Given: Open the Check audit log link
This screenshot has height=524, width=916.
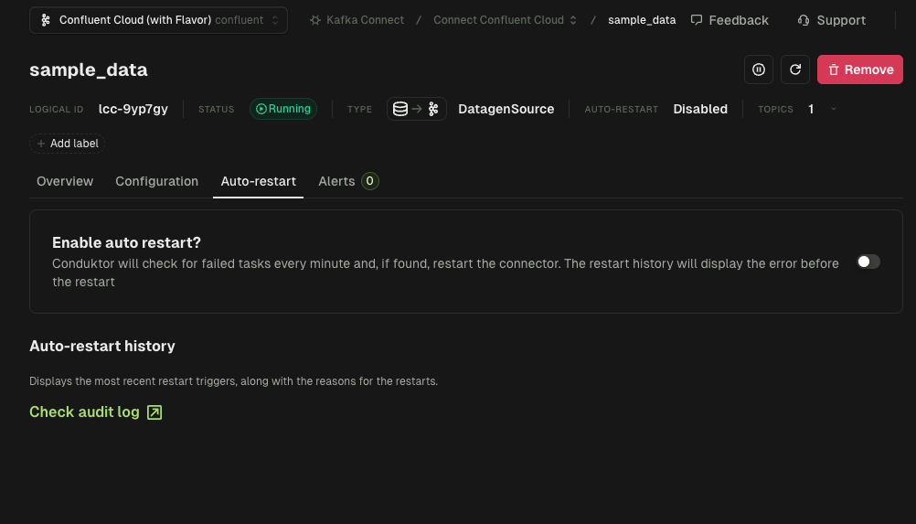Looking at the screenshot, I should (x=85, y=412).
